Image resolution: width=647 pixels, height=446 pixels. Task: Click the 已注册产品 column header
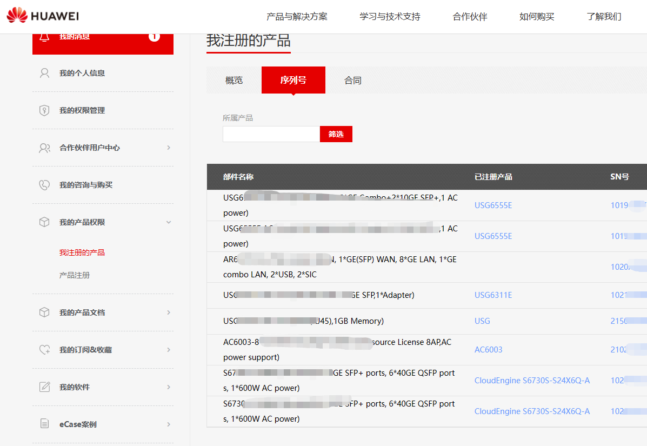(493, 177)
